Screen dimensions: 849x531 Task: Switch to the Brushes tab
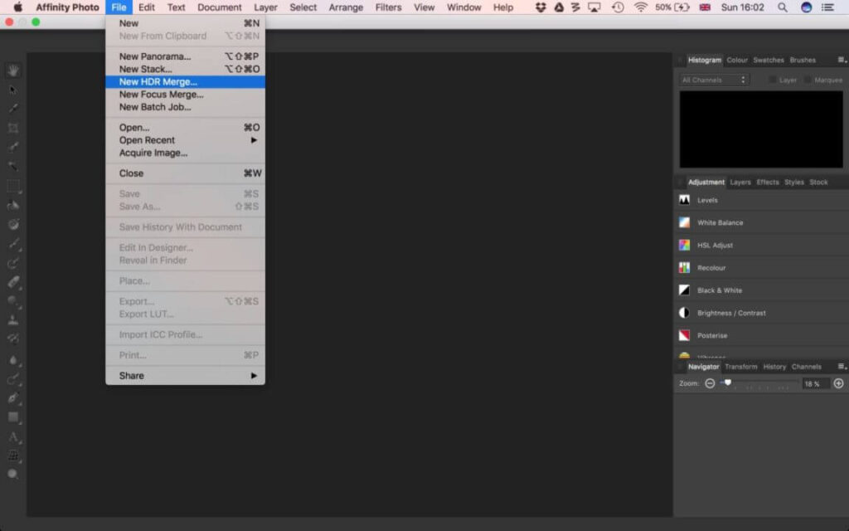pyautogui.click(x=803, y=60)
